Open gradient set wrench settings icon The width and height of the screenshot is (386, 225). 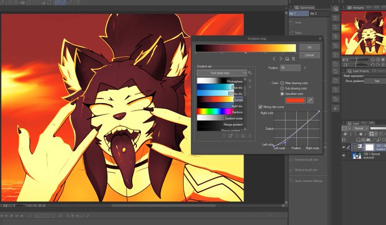point(250,73)
